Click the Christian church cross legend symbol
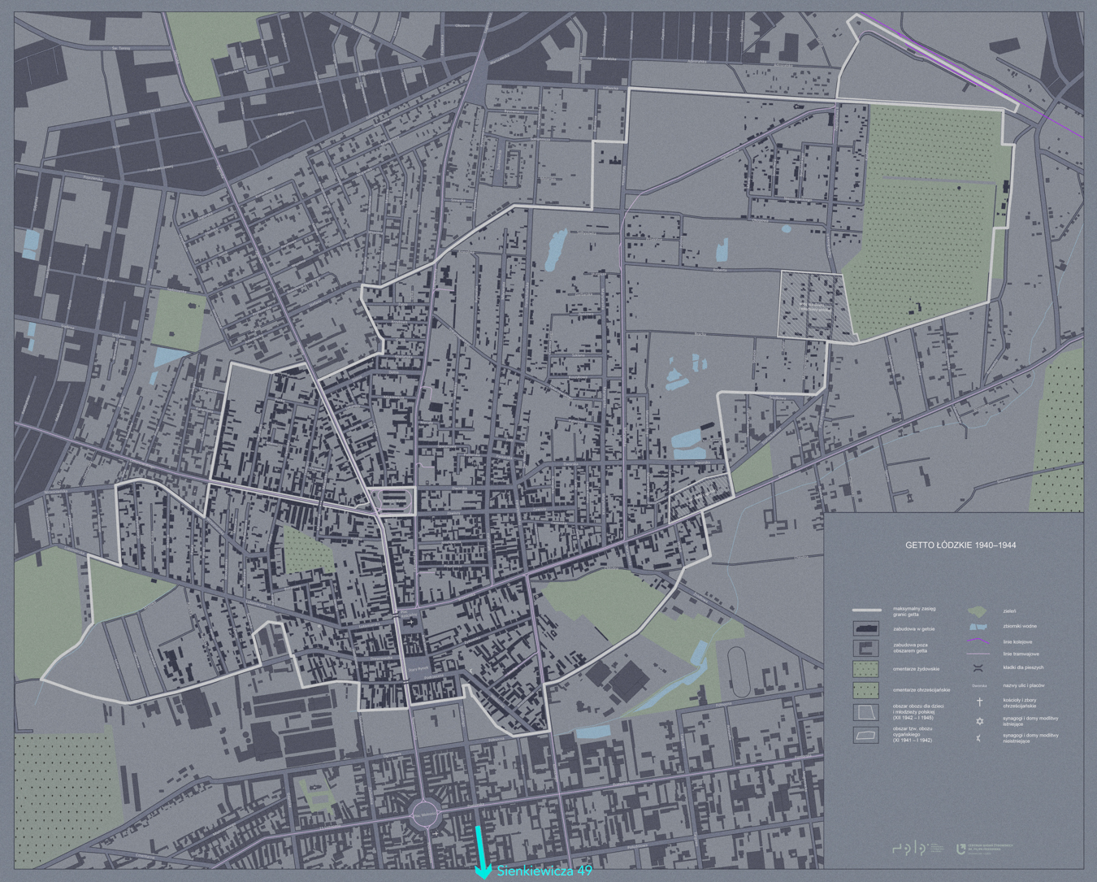 pyautogui.click(x=979, y=702)
